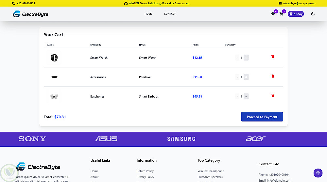
Task: Click the info@domain.com email in footer
Action: 279,181
